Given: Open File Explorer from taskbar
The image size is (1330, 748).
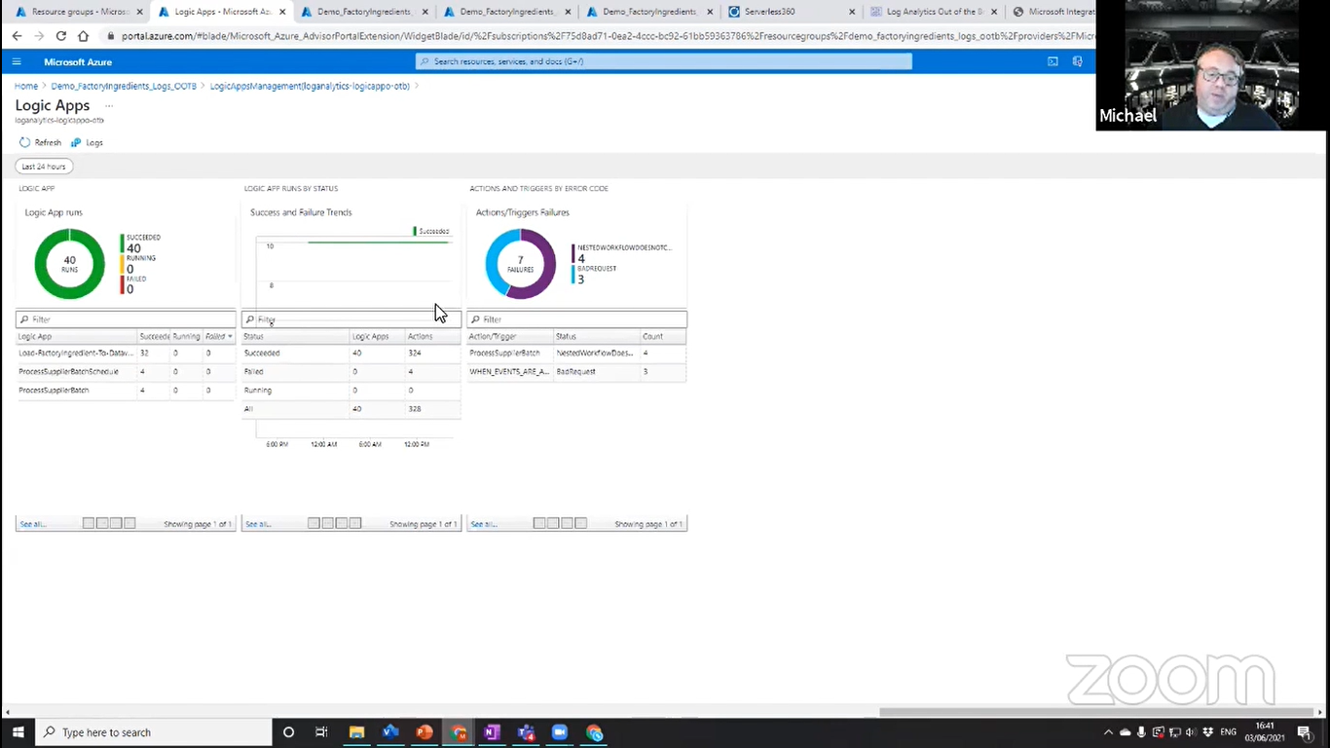Looking at the screenshot, I should click(x=356, y=732).
